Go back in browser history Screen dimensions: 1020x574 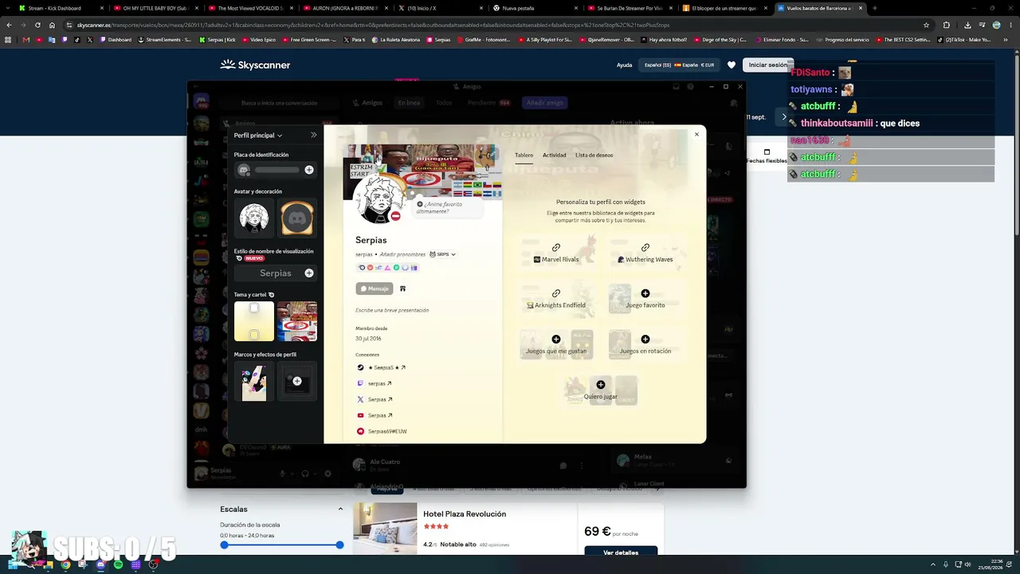click(9, 25)
